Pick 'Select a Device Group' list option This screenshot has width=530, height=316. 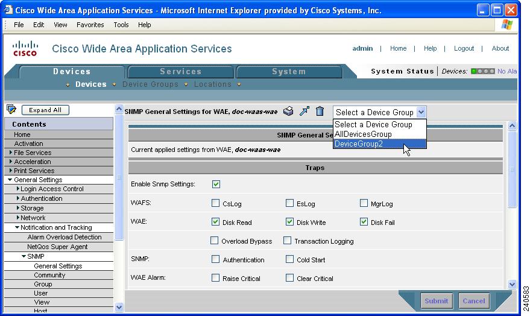[x=380, y=124]
